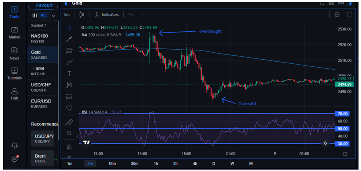Expand the ALL watchlist filter dropdown

pos(53,15)
